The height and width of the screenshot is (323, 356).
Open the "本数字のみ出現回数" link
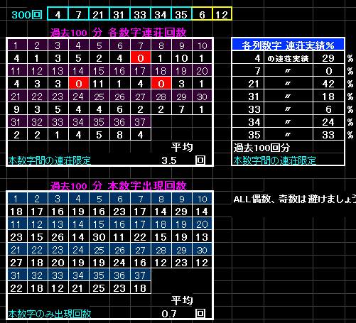tap(49, 314)
